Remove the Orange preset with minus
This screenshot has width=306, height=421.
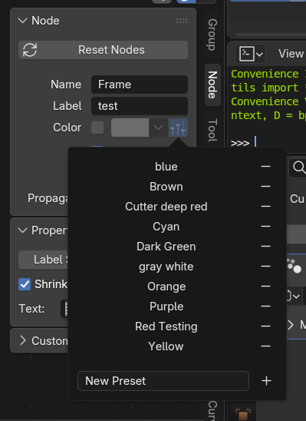tap(265, 287)
